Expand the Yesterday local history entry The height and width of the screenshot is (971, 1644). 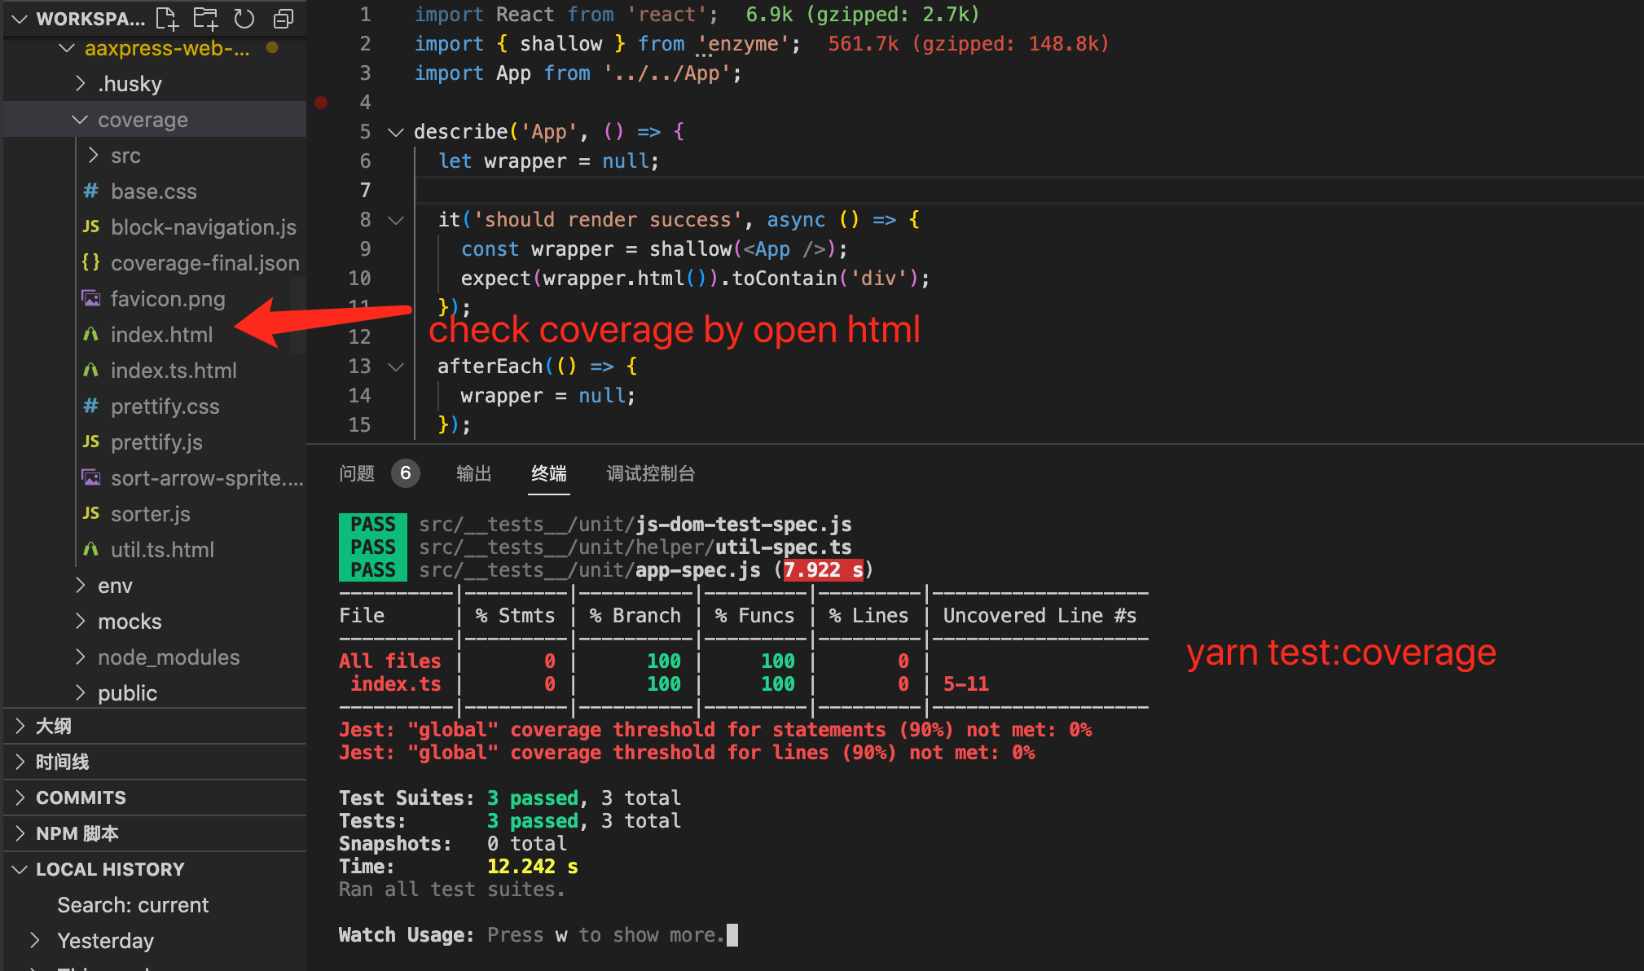[105, 941]
